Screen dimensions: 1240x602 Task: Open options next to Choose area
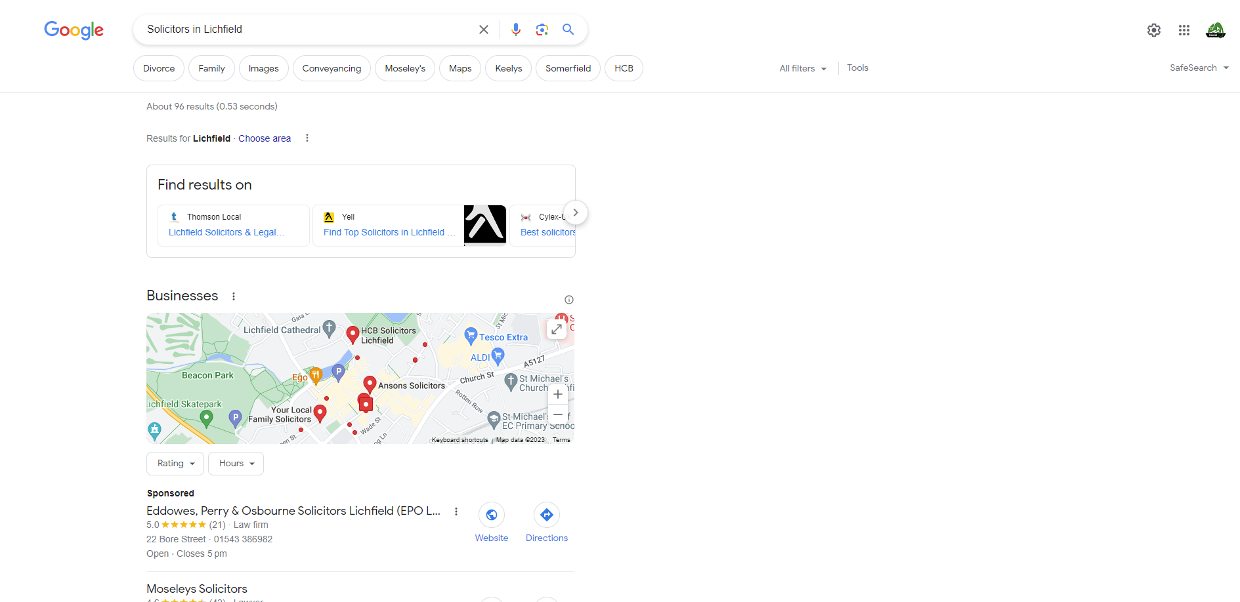[307, 138]
